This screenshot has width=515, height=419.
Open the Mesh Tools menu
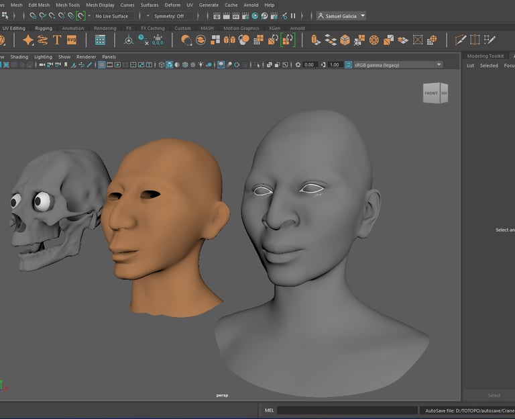click(67, 5)
